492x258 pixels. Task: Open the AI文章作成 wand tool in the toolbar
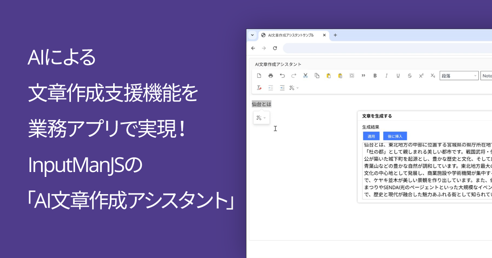click(292, 88)
